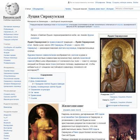The image size is (140, 140).
Task: Click the Wikimedia Commons icon in infobox
Action: pos(107,106)
